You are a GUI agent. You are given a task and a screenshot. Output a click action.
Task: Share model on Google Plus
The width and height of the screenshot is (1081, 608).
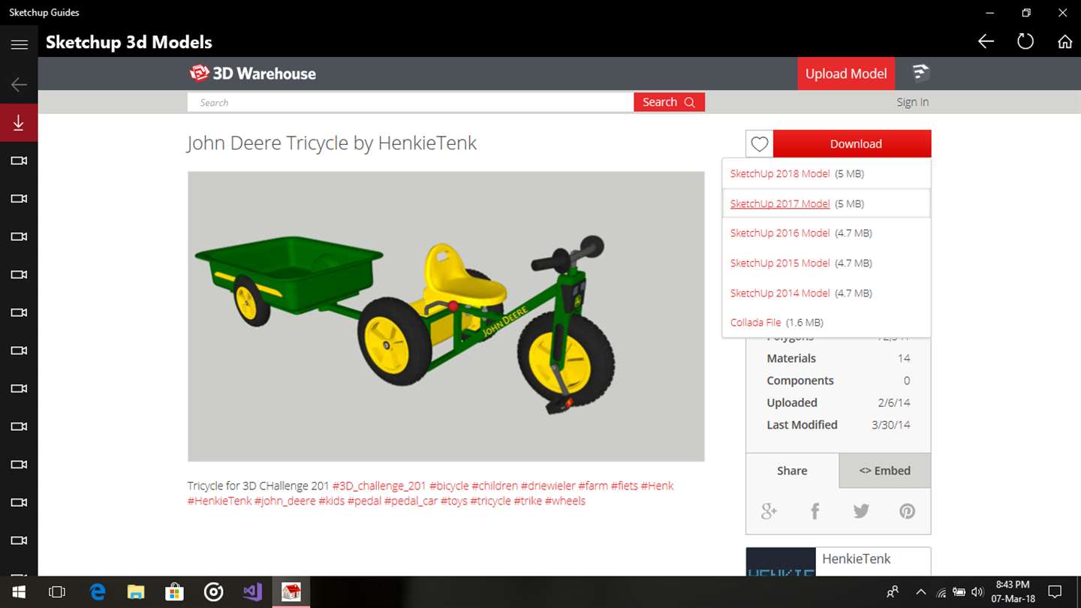click(x=769, y=511)
